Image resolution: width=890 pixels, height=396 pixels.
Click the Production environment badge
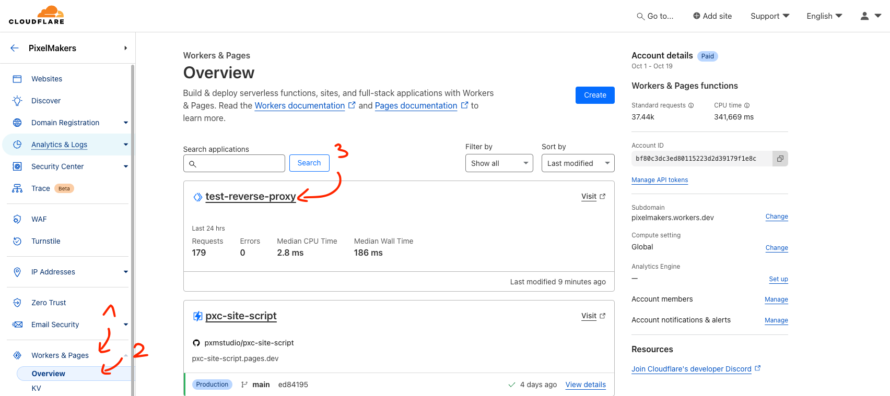[212, 385]
